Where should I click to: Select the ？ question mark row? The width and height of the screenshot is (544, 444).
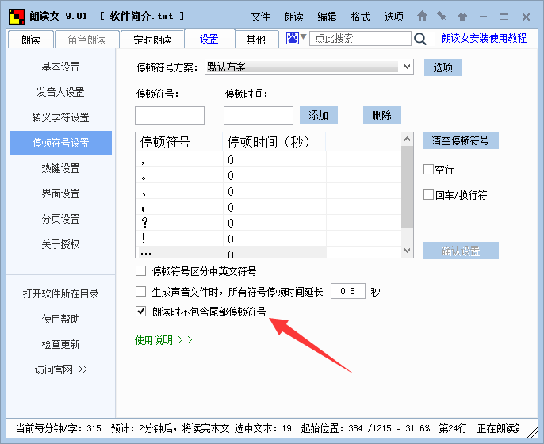(269, 223)
